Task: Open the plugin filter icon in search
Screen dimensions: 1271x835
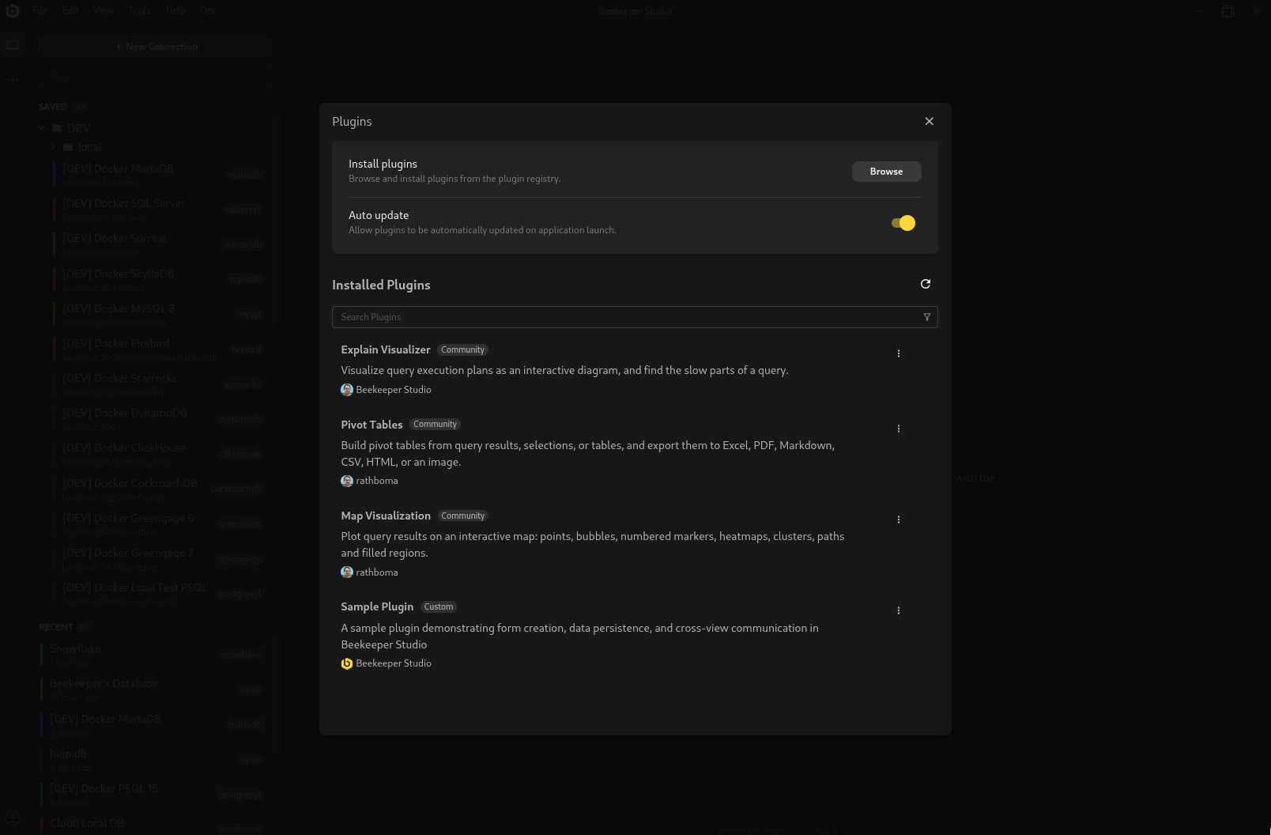Action: 927,317
